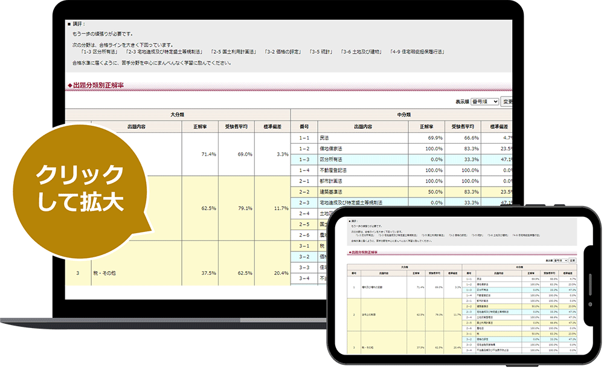
Task: Click number cell 1-1 on laptop table
Action: pyautogui.click(x=304, y=138)
